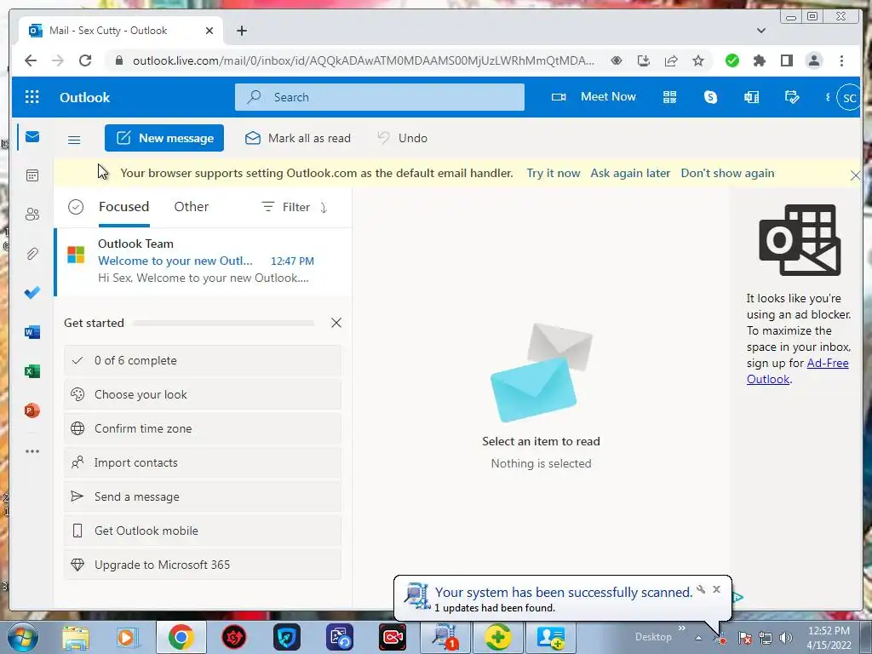Launch PowerPoint from the Outlook sidebar
The width and height of the screenshot is (872, 654).
click(x=32, y=410)
